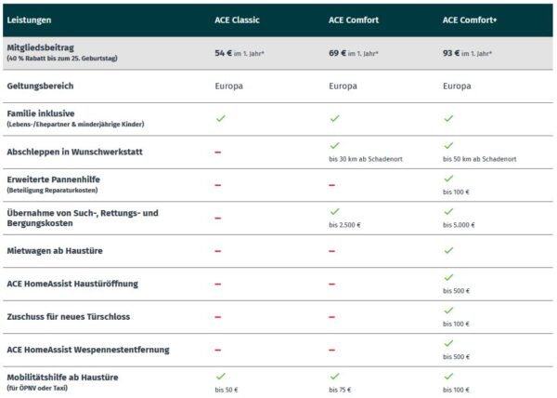Click checkmark above 'bis 50 €' Mobilitätshilfe
Screen dimensions: 557x398
tap(221, 376)
